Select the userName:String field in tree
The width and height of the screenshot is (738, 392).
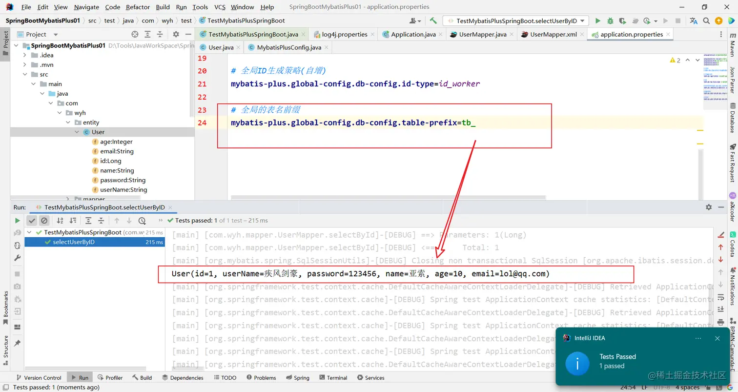click(123, 190)
